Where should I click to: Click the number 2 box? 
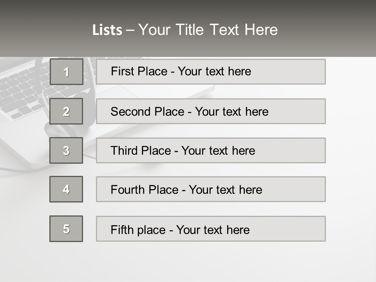click(66, 111)
